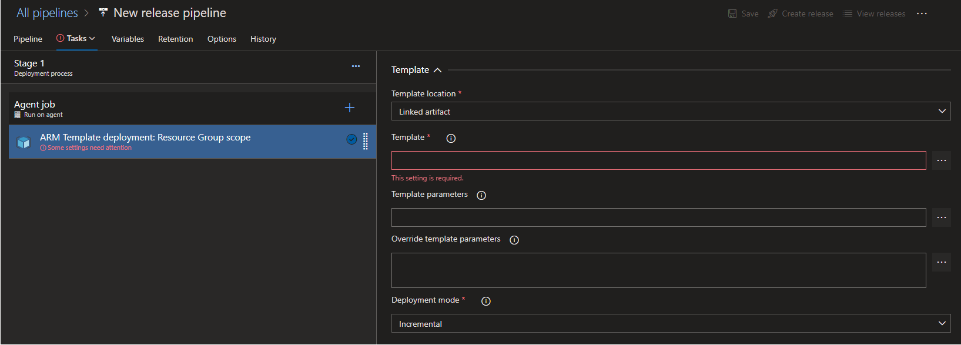
Task: Click the Save icon button
Action: click(732, 14)
